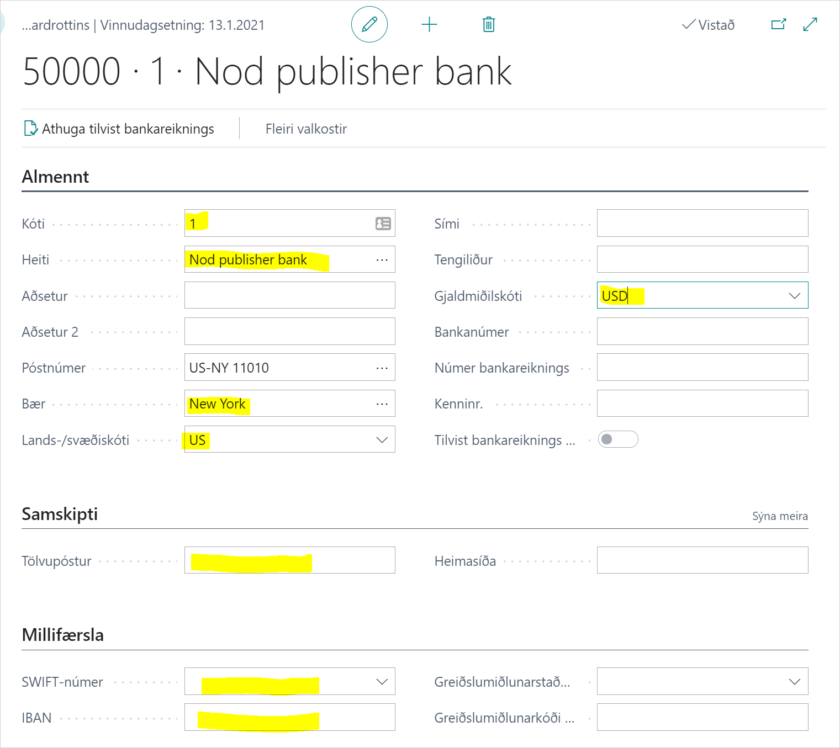Screen dimensions: 840x748
Task: Select Athuga tilvist bankareiknings action
Action: (x=119, y=129)
